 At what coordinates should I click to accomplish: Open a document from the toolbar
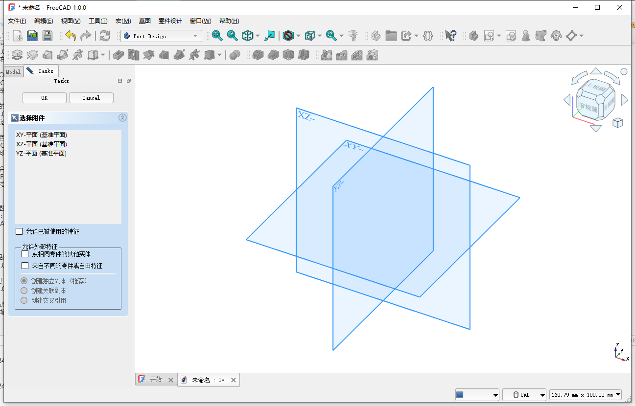[32, 36]
